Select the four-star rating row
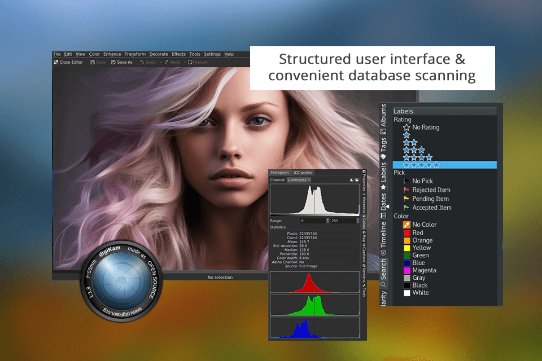Screen dimensions: 542x361 [x=418, y=157]
